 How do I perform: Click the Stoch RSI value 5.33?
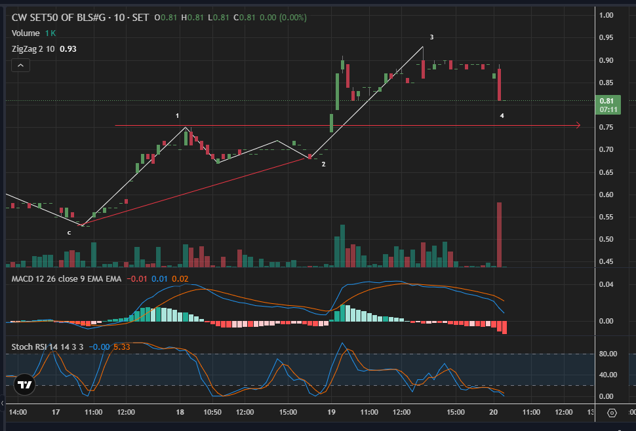(122, 347)
